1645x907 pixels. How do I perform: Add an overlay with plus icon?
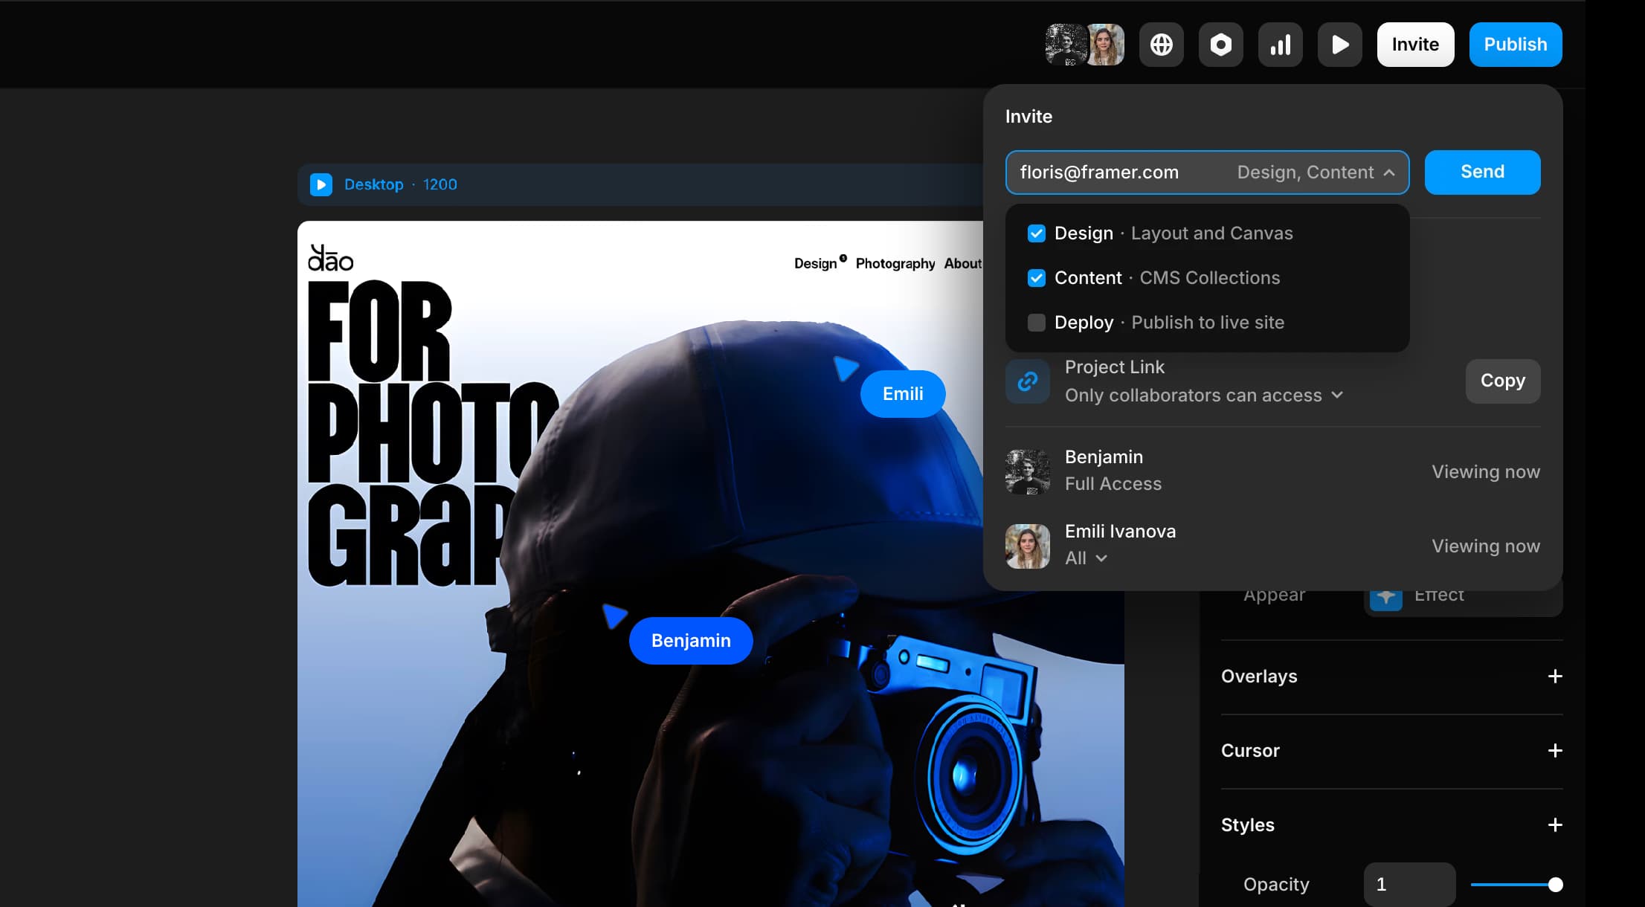(x=1554, y=676)
